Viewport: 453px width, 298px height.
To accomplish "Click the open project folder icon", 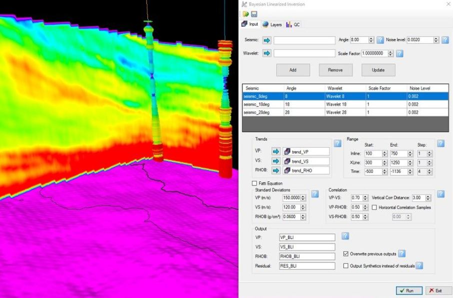I will [245, 14].
